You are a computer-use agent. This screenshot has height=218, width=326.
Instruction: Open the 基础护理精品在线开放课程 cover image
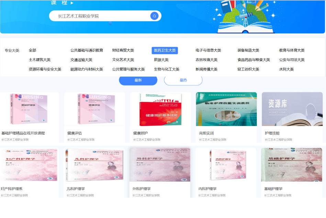pos(30,109)
